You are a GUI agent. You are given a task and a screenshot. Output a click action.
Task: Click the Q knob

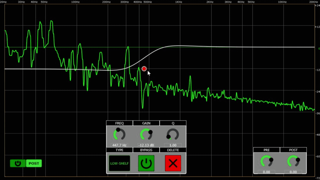(x=173, y=135)
